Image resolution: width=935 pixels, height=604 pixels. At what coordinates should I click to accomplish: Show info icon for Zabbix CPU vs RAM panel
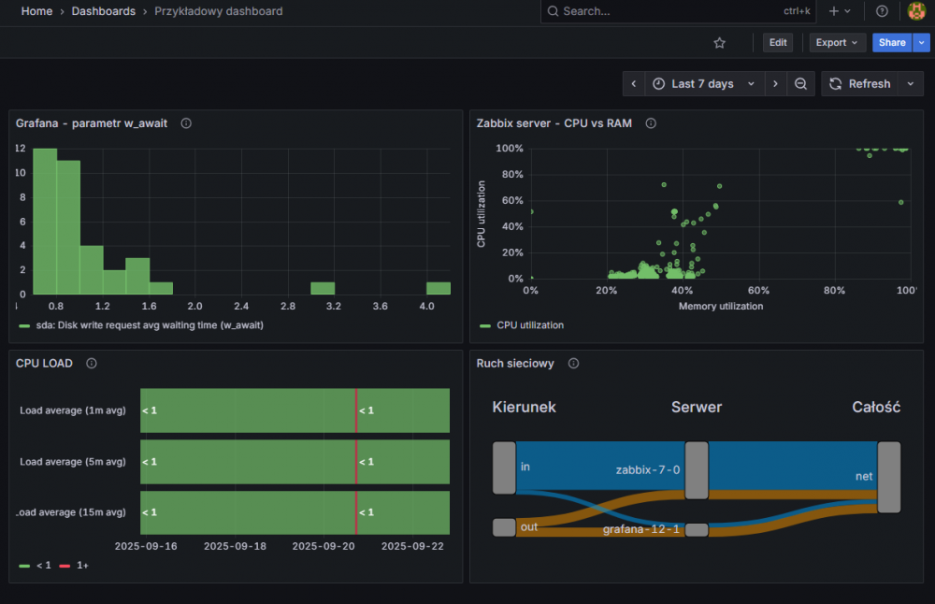click(x=651, y=123)
